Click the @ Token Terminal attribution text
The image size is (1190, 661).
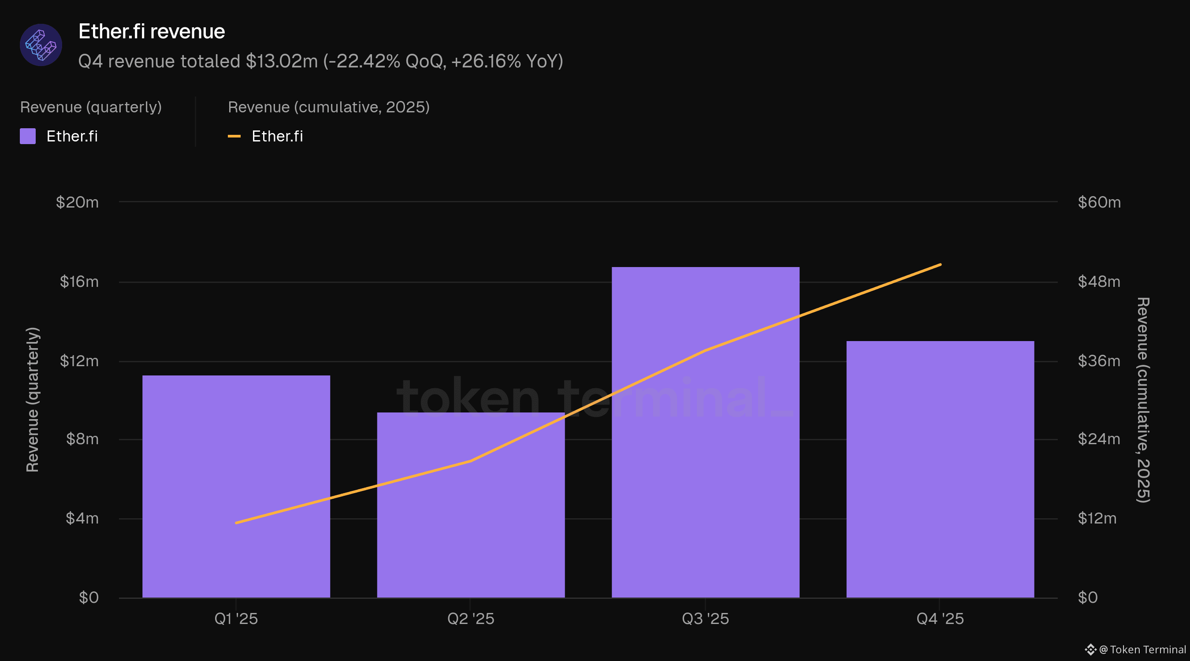point(1143,650)
